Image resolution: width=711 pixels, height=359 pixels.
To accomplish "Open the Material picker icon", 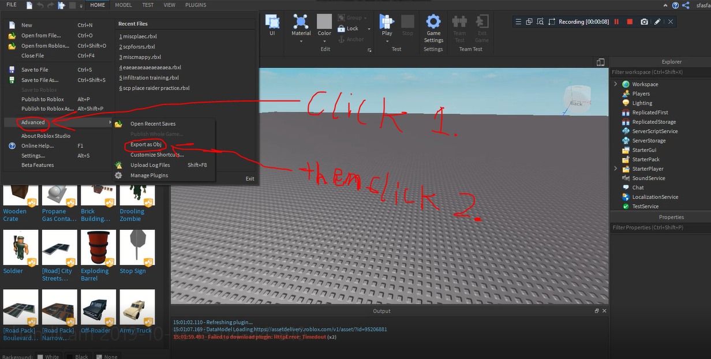I will [x=301, y=22].
